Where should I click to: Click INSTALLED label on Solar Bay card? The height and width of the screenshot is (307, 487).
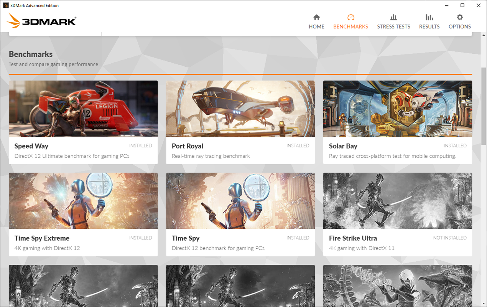point(455,146)
